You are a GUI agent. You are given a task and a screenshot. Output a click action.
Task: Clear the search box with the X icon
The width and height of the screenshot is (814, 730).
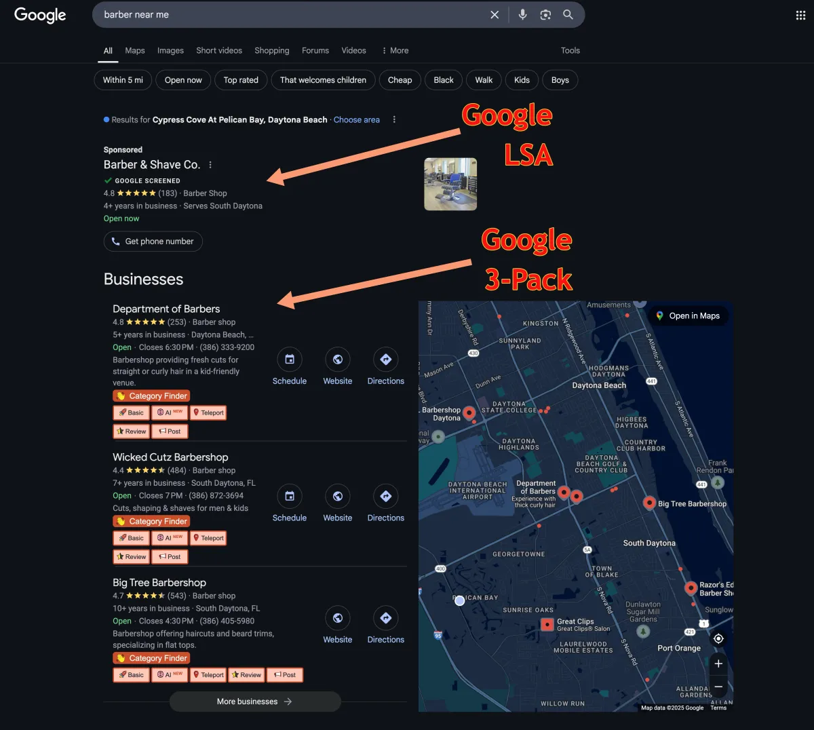pyautogui.click(x=495, y=15)
